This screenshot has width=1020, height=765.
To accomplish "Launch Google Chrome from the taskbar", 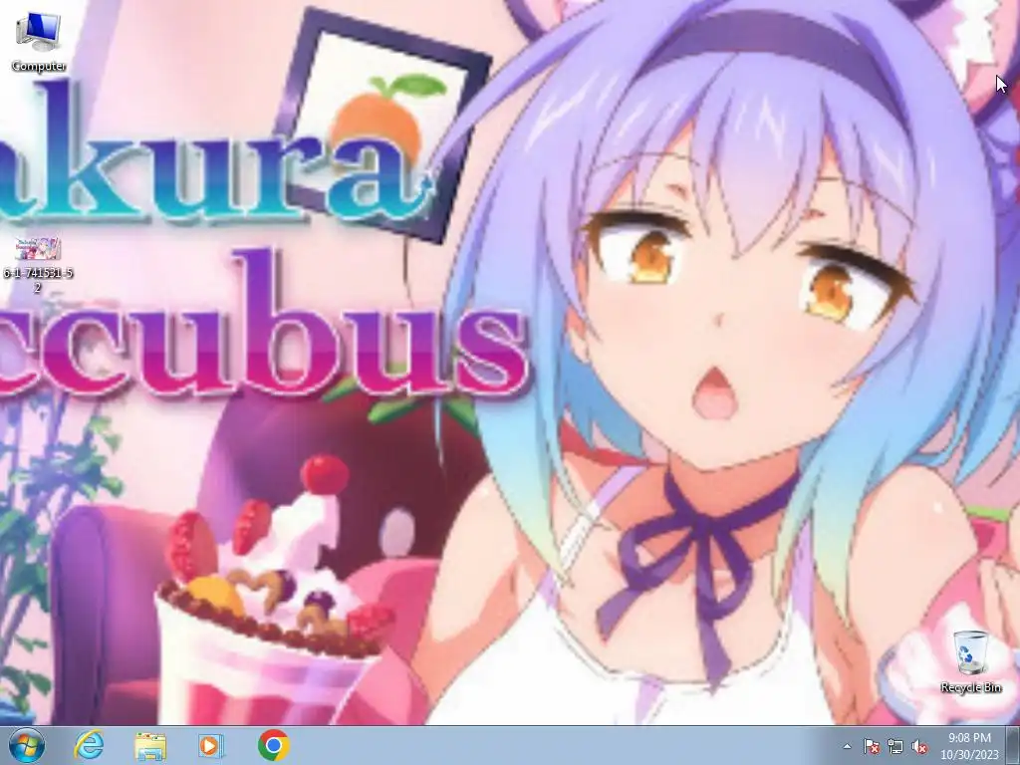I will pyautogui.click(x=273, y=745).
